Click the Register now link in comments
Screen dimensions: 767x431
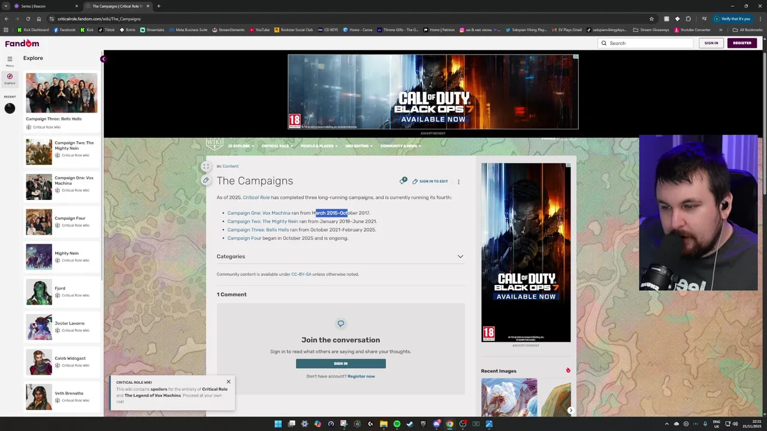click(361, 377)
